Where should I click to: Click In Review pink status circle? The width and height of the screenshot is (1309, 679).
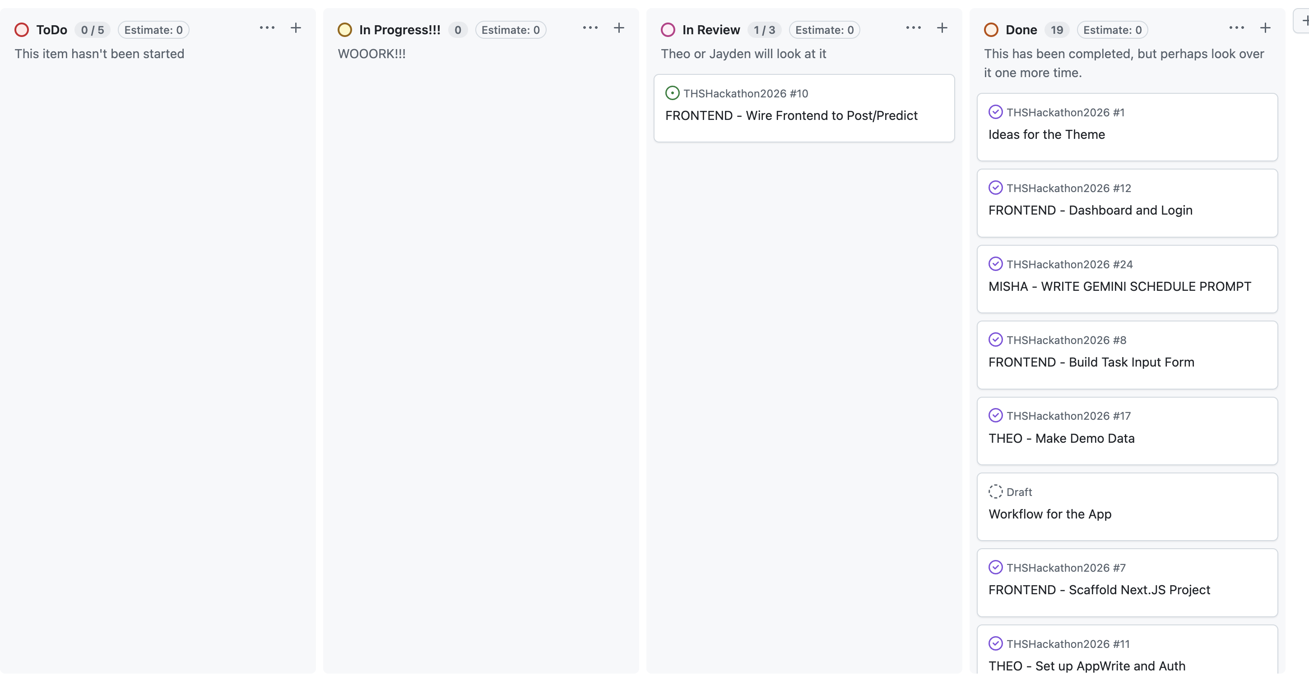pos(668,30)
